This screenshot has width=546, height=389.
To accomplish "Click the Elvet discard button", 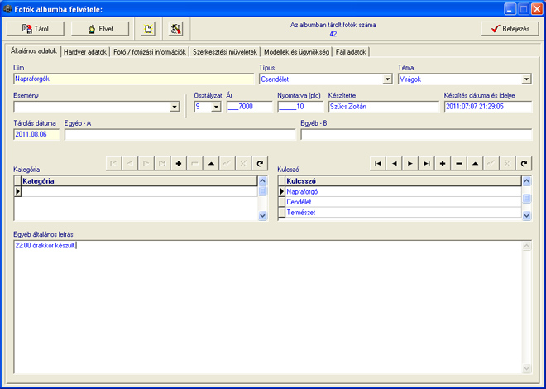I will [100, 29].
